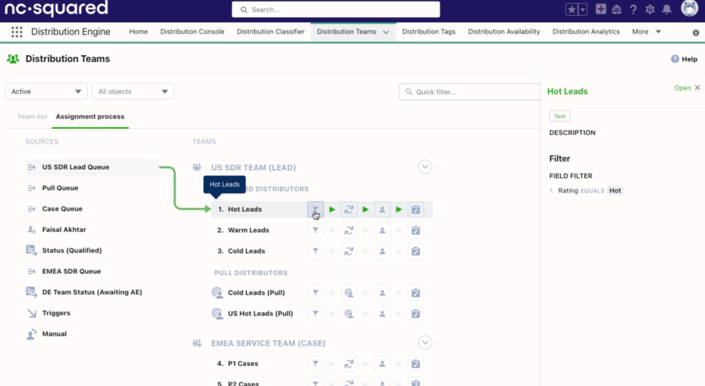Open the More navigation dropdown
705x386 pixels.
pos(646,32)
